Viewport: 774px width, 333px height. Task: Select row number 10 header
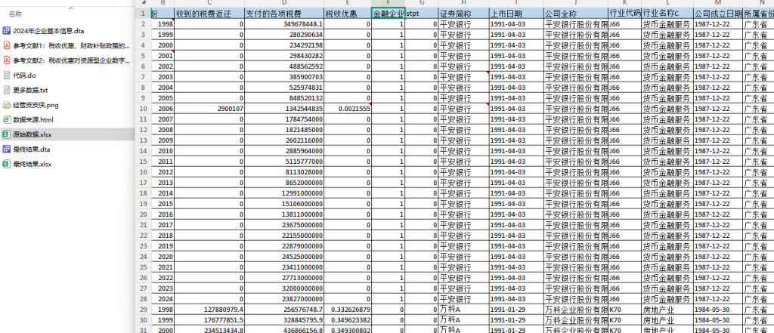pos(142,109)
